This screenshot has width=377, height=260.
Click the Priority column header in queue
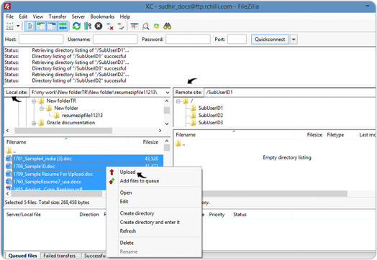pyautogui.click(x=218, y=214)
